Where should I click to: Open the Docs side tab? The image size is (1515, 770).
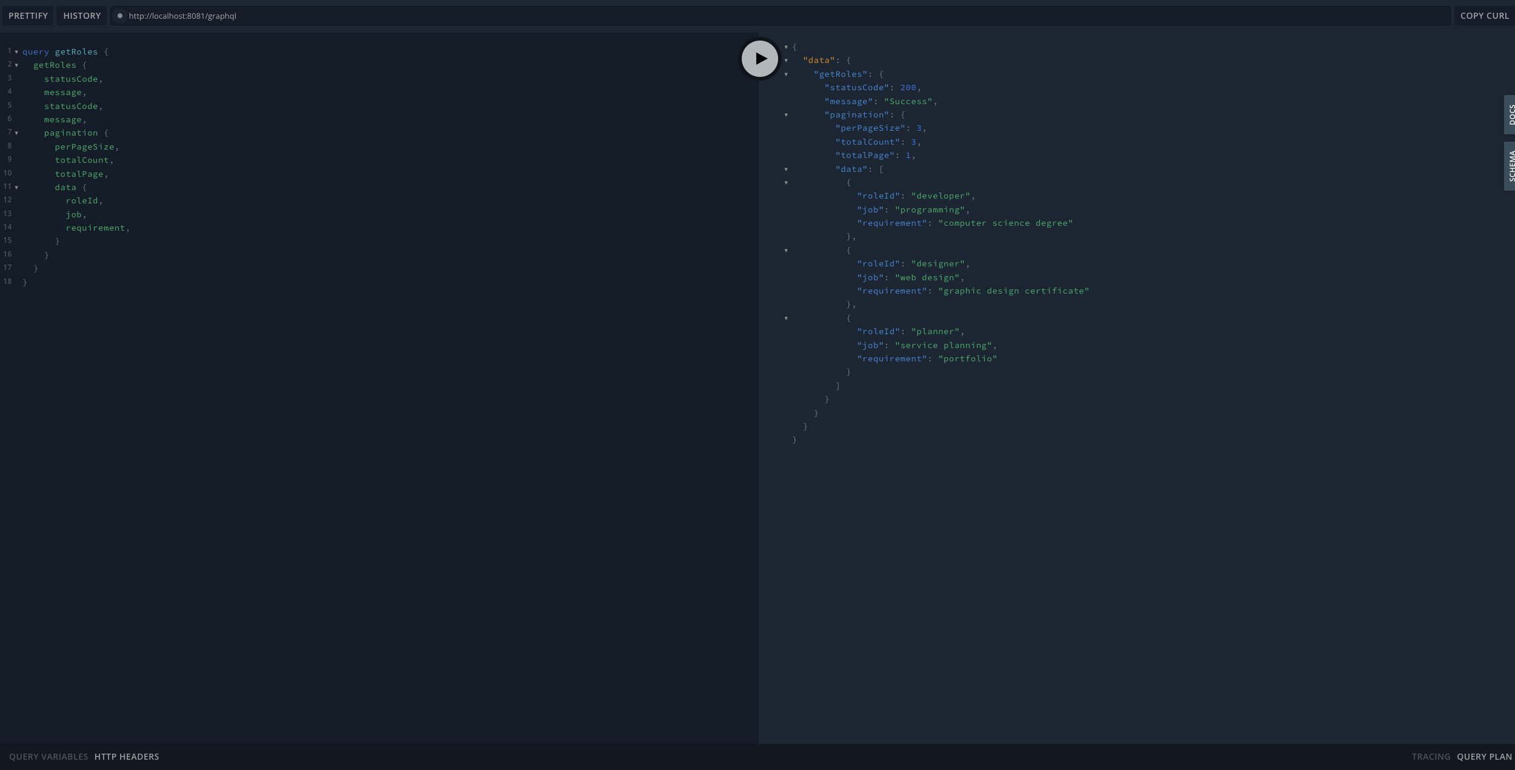click(1510, 114)
